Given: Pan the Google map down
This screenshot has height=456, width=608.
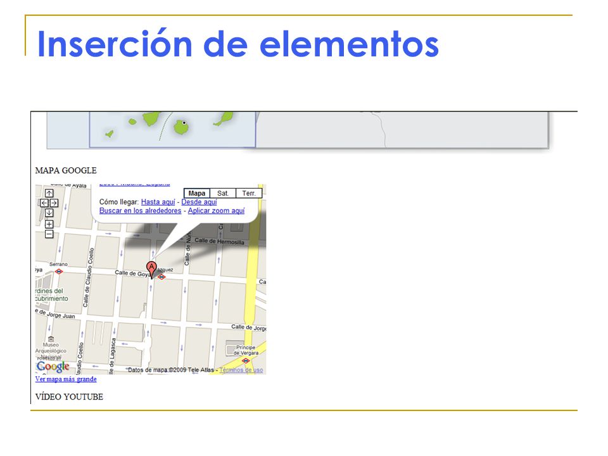Looking at the screenshot, I should [49, 213].
